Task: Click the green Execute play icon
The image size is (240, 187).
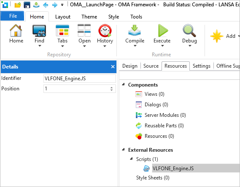Action: 163,31
